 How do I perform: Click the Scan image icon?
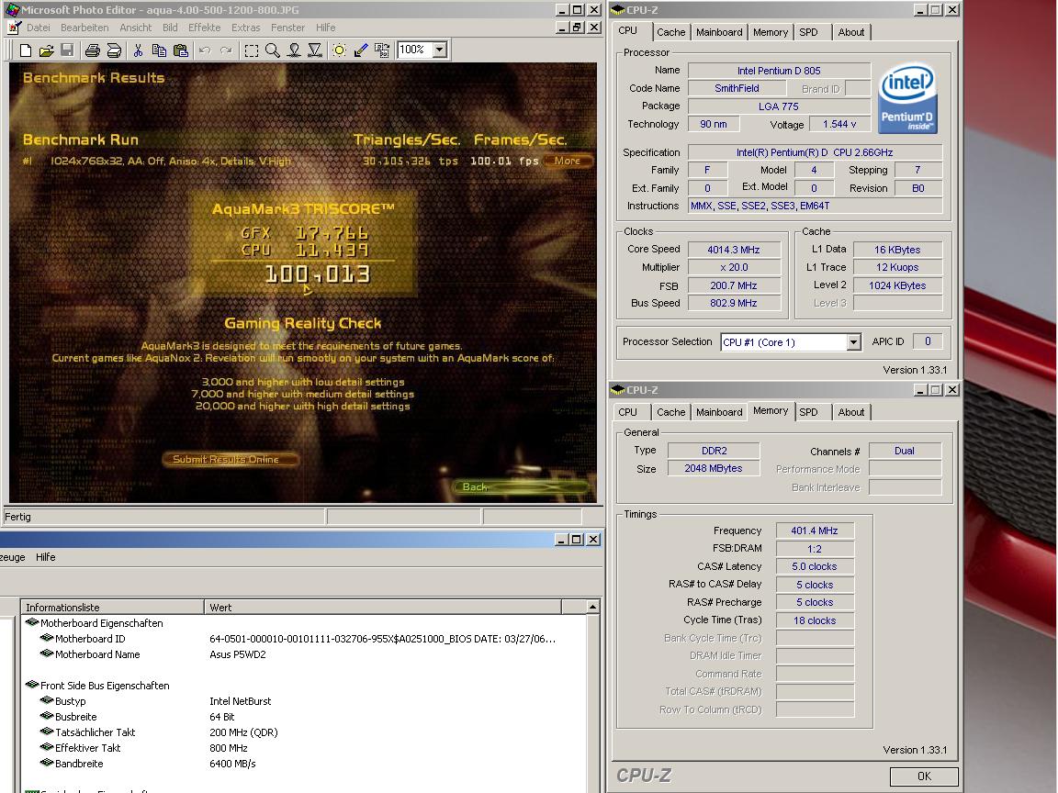(114, 50)
